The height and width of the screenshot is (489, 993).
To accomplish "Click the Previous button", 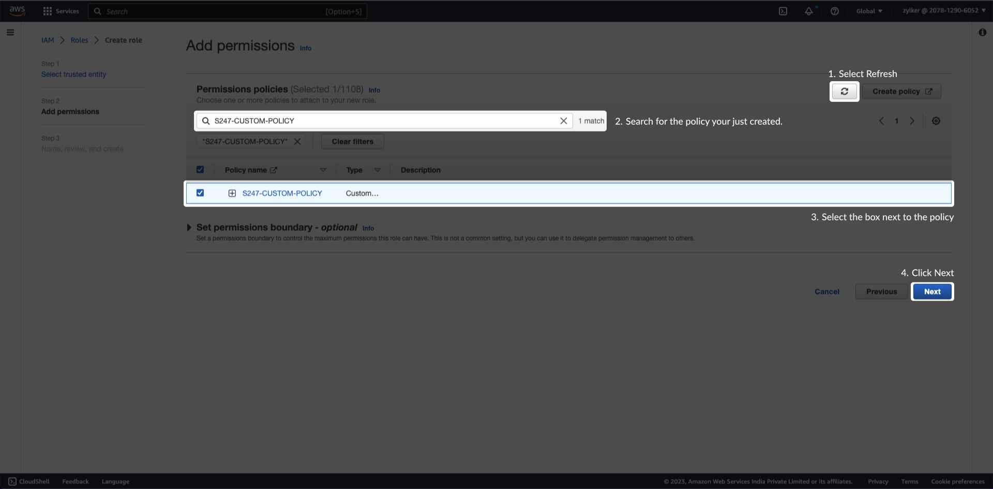I will (882, 292).
